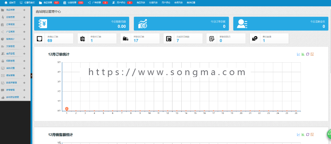Open 会员列表 link in top bar

click(x=178, y=3)
